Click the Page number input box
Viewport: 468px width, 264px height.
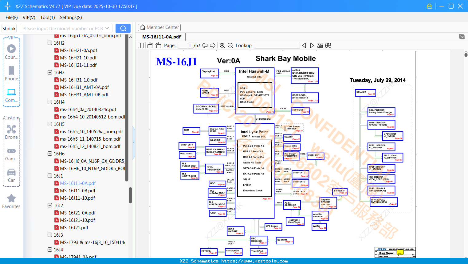click(x=185, y=46)
